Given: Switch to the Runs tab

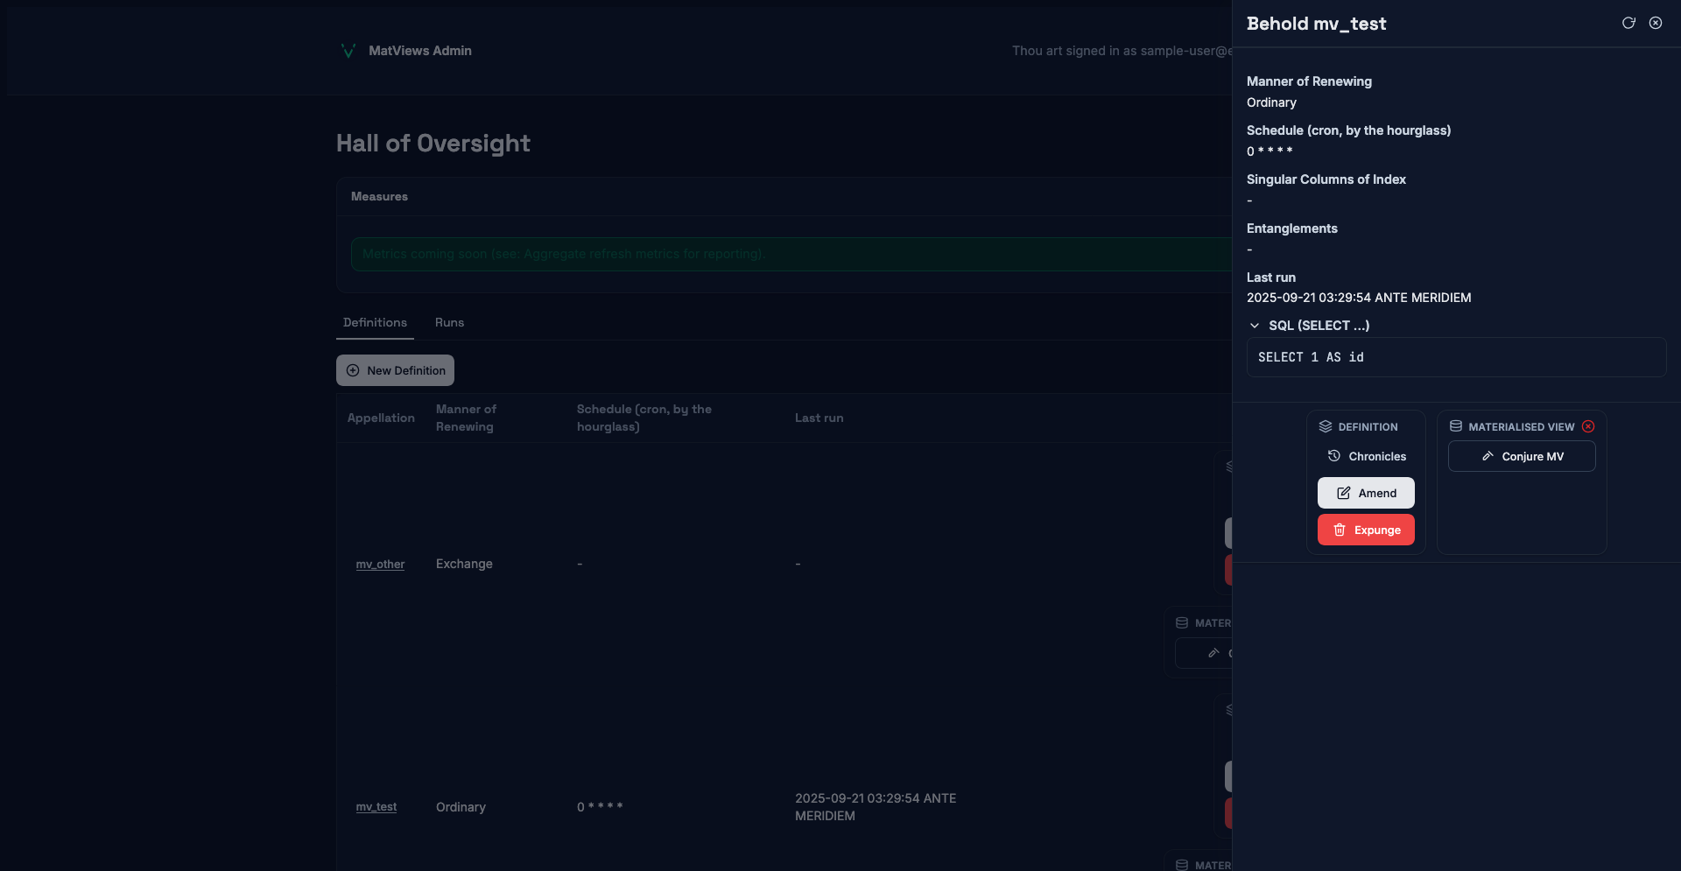Looking at the screenshot, I should click(x=449, y=323).
